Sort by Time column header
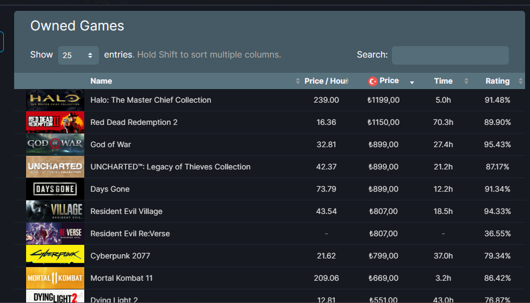The height and width of the screenshot is (303, 530). (x=443, y=81)
